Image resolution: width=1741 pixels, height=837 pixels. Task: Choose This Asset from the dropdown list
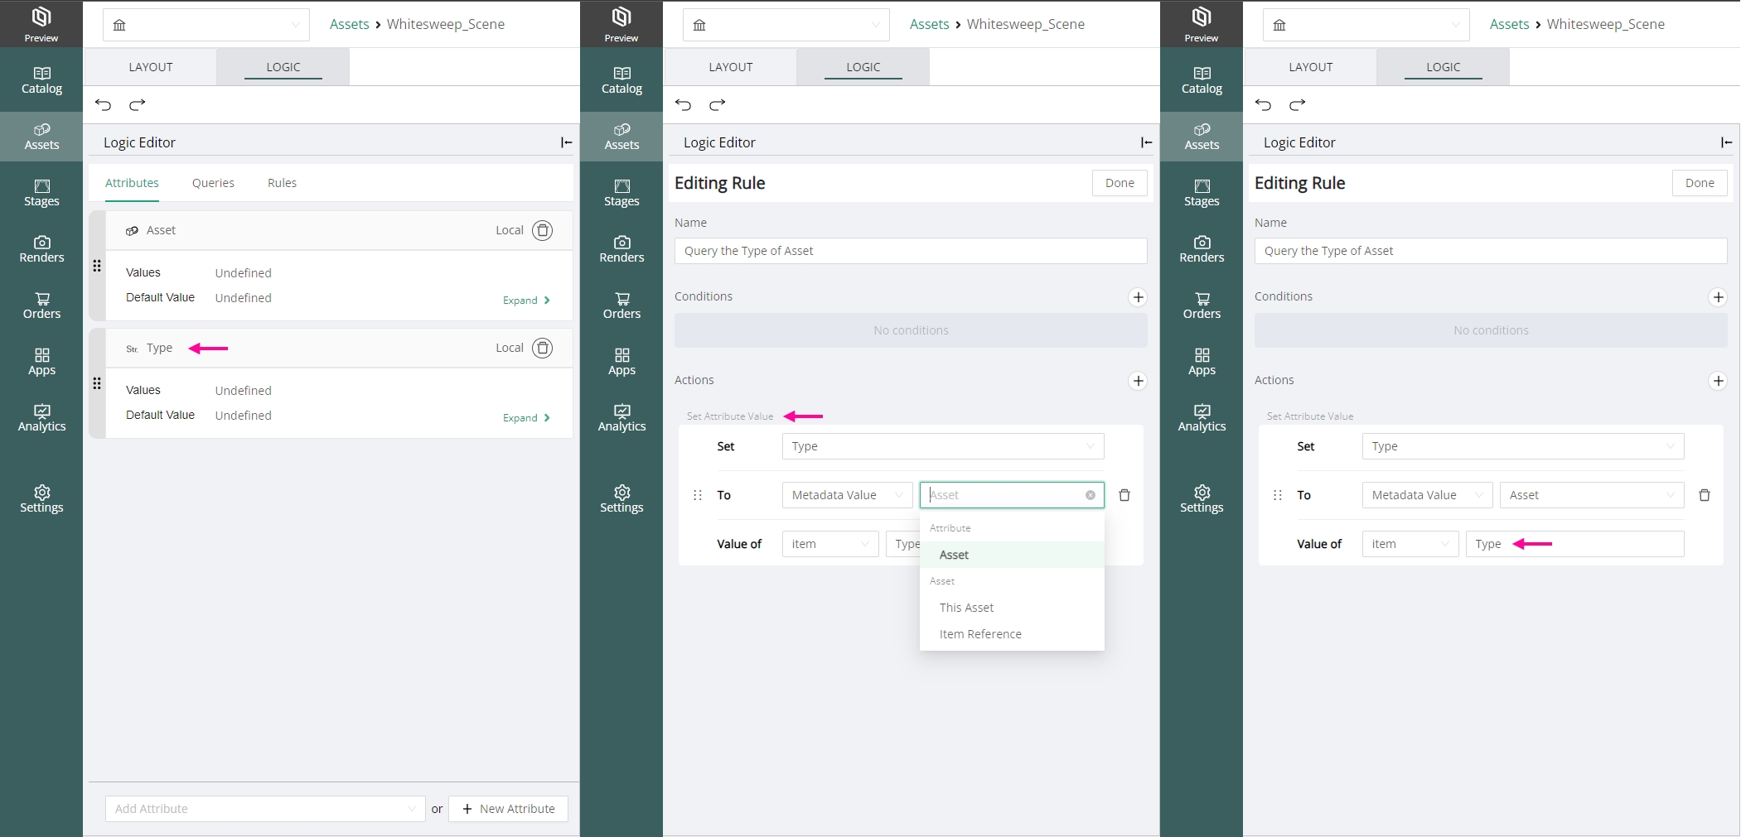point(966,608)
